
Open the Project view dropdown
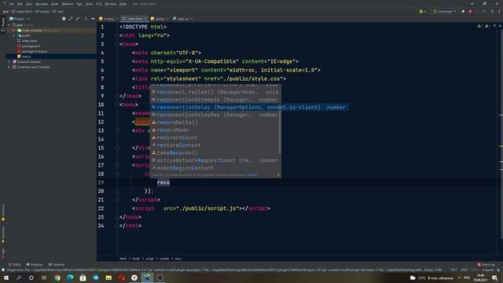tap(19, 19)
